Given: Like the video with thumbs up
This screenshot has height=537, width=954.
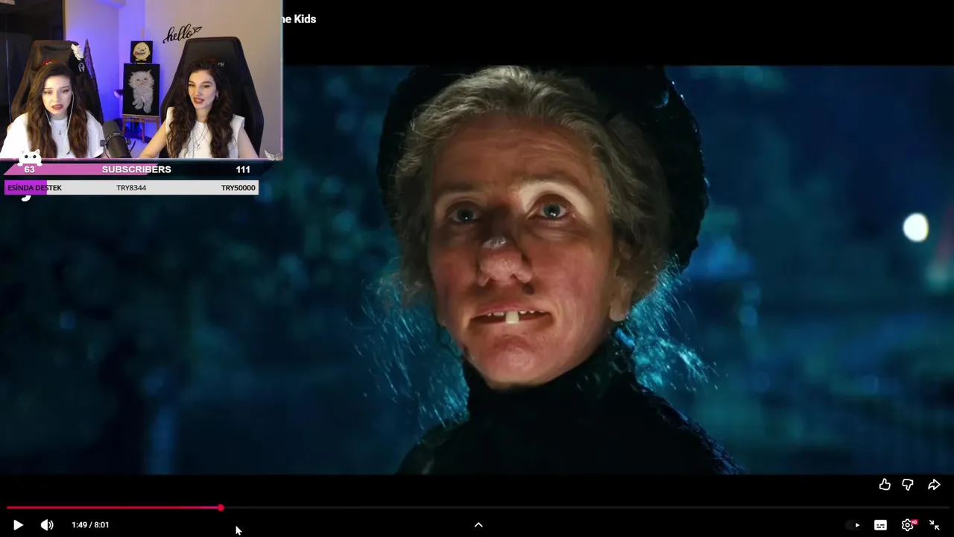Looking at the screenshot, I should pyautogui.click(x=885, y=485).
